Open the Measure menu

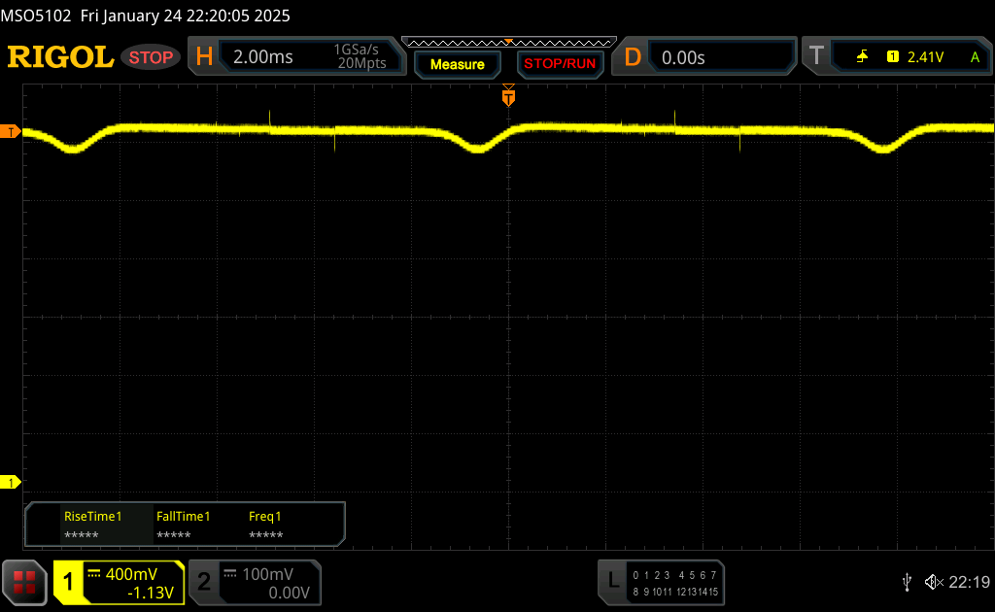pyautogui.click(x=457, y=64)
